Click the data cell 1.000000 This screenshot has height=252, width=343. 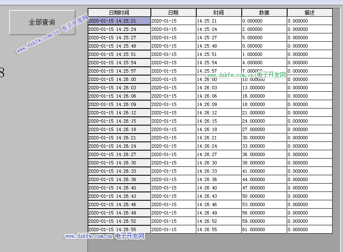pyautogui.click(x=264, y=54)
